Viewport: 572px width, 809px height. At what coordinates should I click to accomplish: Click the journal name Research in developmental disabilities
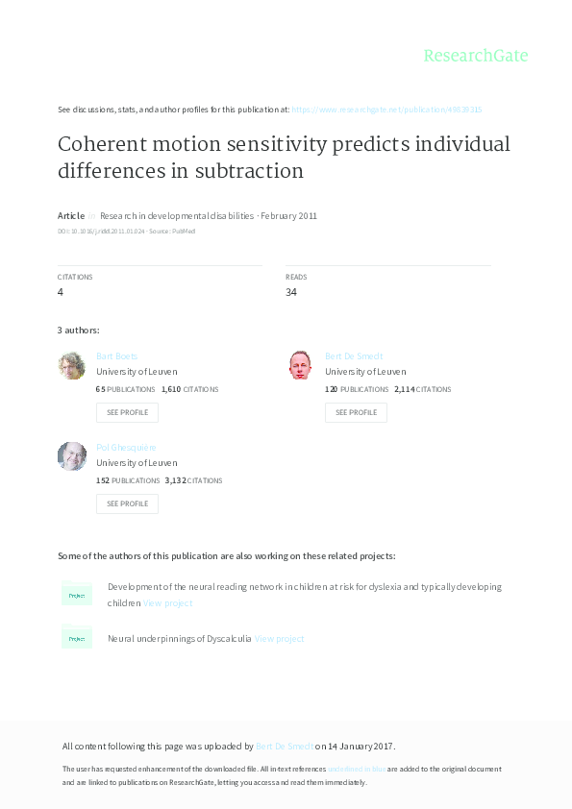(x=177, y=215)
